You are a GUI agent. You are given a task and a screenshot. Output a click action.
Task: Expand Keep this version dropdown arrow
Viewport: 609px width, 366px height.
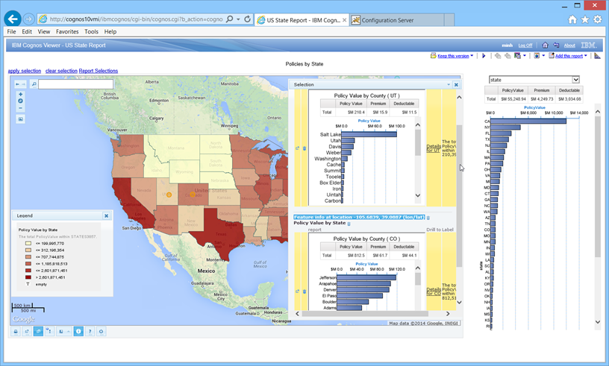coord(472,56)
